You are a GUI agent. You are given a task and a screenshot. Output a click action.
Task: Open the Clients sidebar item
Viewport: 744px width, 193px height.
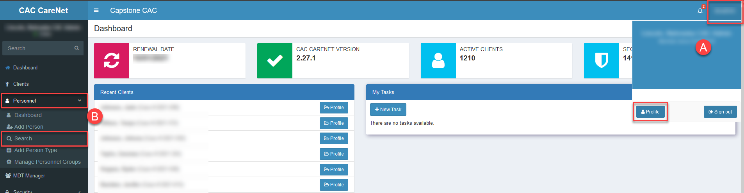click(x=44, y=84)
